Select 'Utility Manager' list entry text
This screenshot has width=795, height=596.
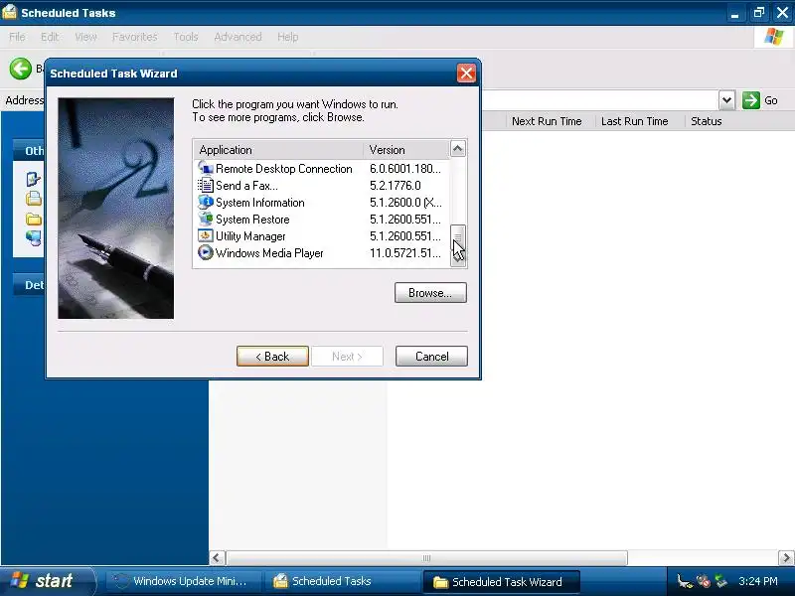[x=250, y=236]
